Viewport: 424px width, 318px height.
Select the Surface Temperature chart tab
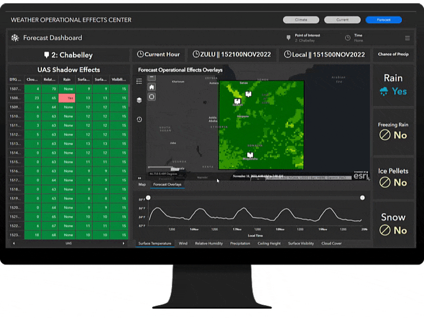point(155,243)
